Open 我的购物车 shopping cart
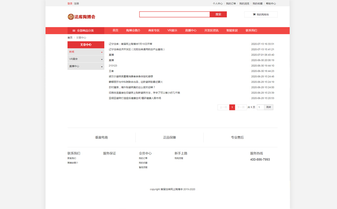The height and width of the screenshot is (209, 337). [261, 14]
